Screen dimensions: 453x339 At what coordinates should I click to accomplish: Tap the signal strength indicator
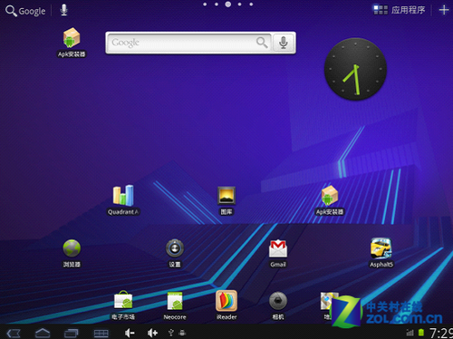410,333
